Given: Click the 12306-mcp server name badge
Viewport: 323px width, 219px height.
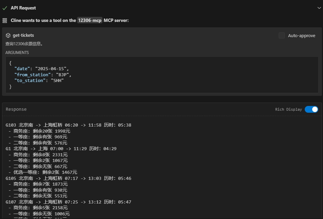Looking at the screenshot, I should click(x=90, y=21).
